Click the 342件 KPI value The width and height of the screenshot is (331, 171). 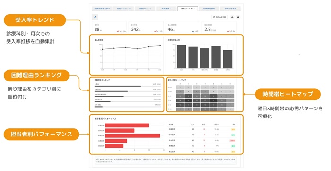(x=136, y=29)
